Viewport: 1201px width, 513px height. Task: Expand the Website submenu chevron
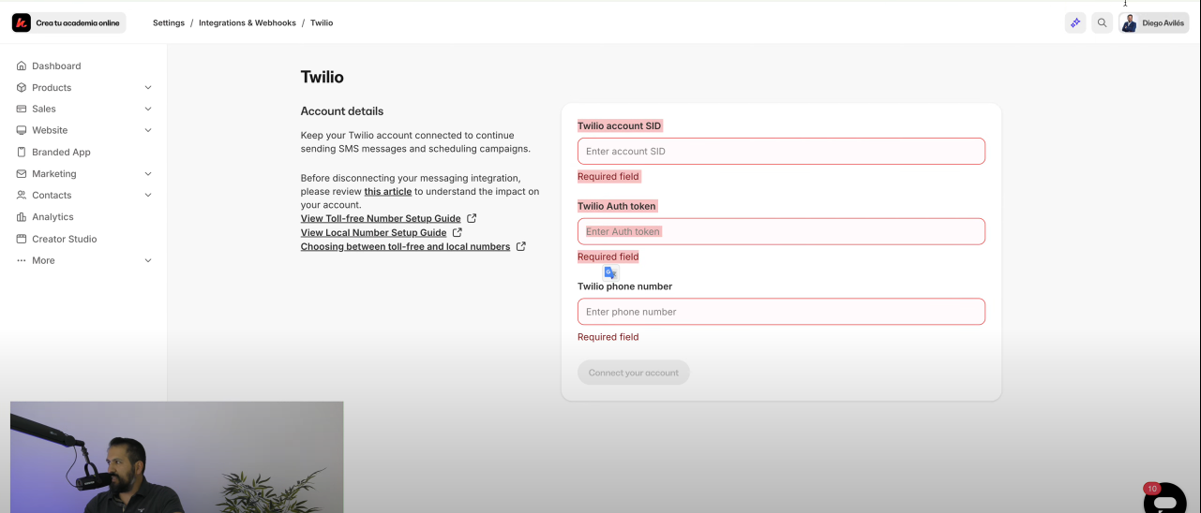[x=148, y=130]
